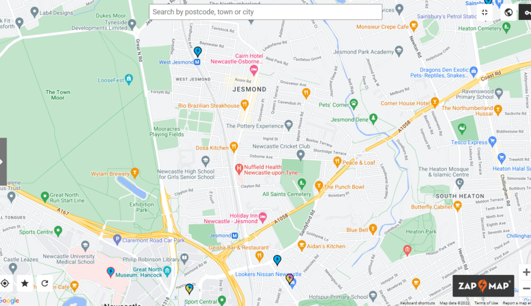
Task: Click the Jesmond metro station marker
Action: tap(235, 236)
